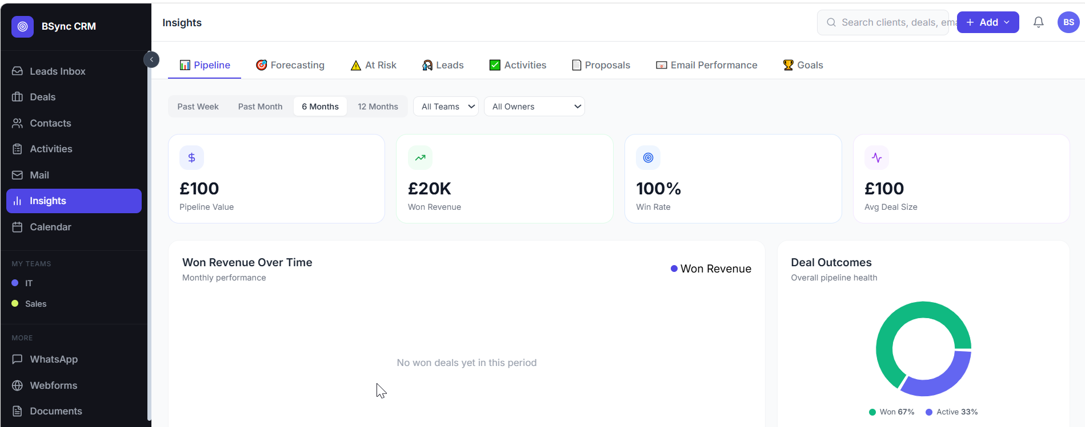Open the Activities clipboard icon in sidebar
This screenshot has width=1085, height=427.
pyautogui.click(x=18, y=149)
